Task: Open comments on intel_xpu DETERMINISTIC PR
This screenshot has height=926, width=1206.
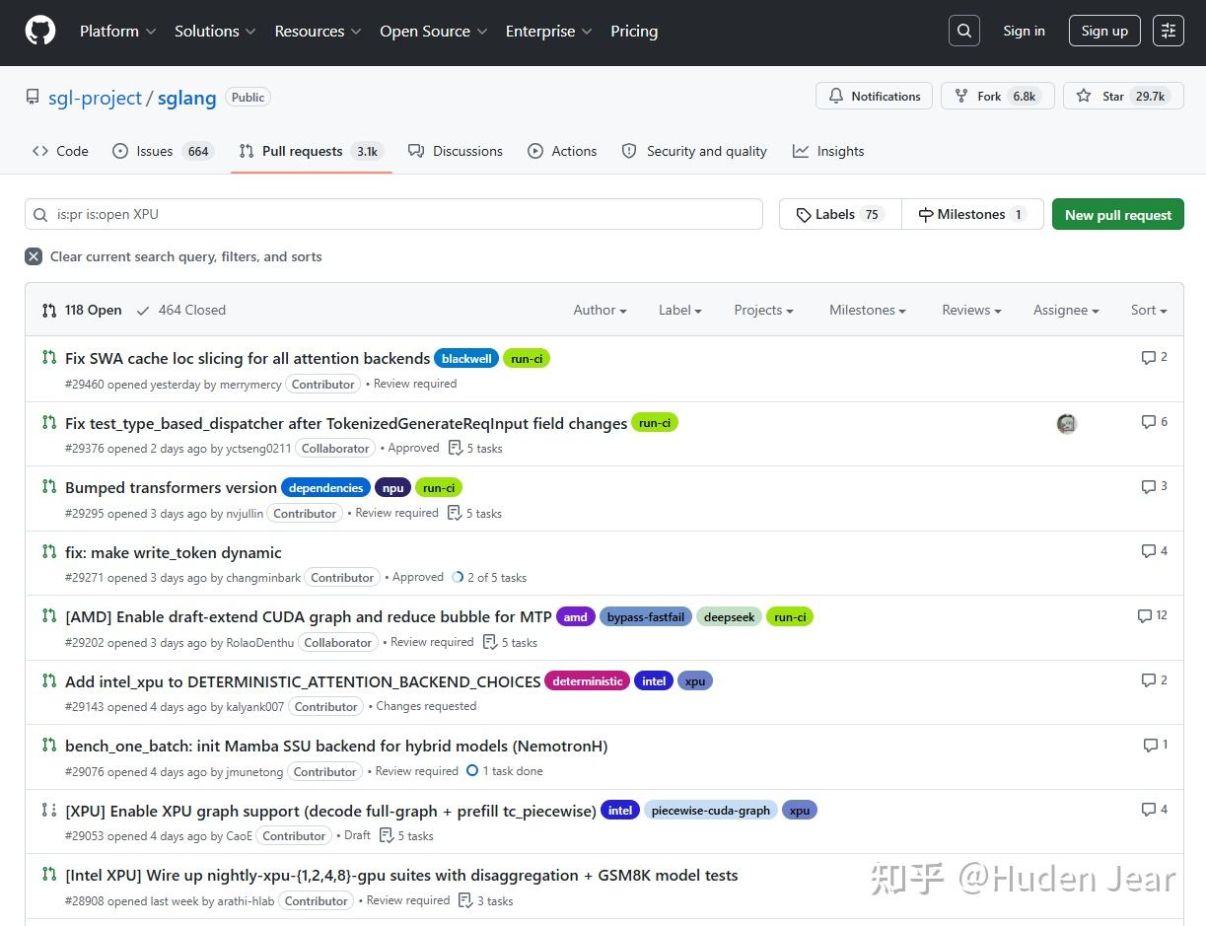Action: click(1154, 679)
